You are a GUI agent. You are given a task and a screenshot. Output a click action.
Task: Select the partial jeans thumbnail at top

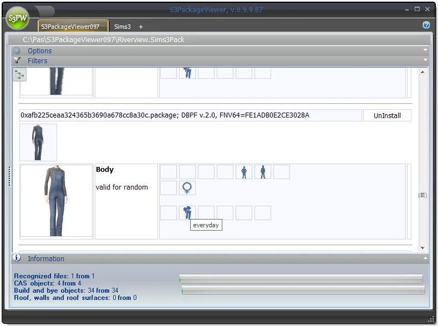[x=57, y=81]
